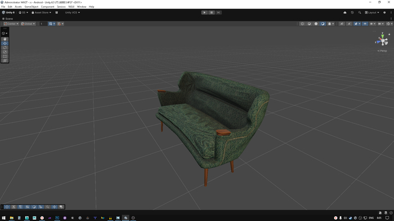Click the Play button
Screen dimensions: 394x221
[204, 12]
